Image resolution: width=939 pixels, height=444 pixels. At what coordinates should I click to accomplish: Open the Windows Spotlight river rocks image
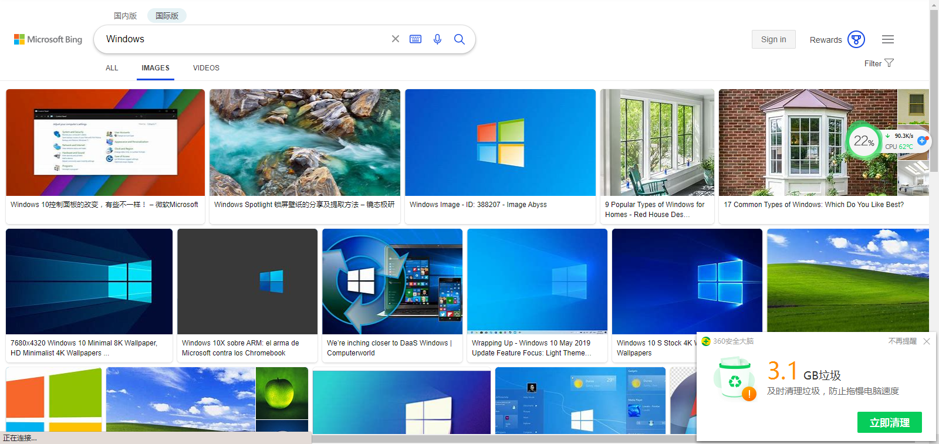pos(305,143)
